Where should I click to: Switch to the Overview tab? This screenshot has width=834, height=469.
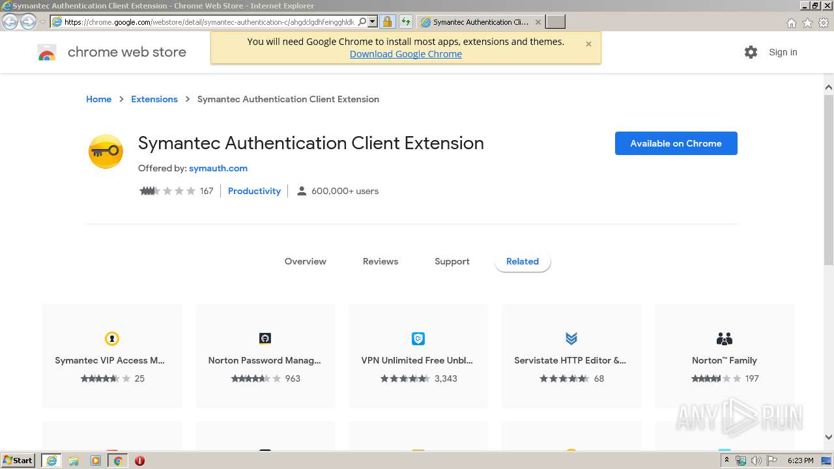click(305, 261)
